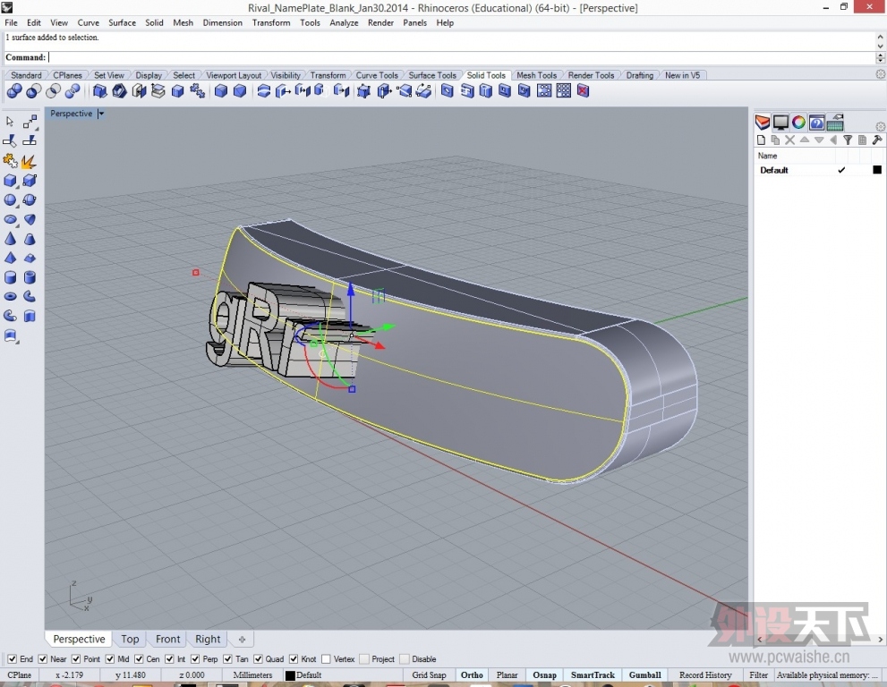The width and height of the screenshot is (887, 687).
Task: Click the Default layer swatch in status bar
Action: (290, 675)
